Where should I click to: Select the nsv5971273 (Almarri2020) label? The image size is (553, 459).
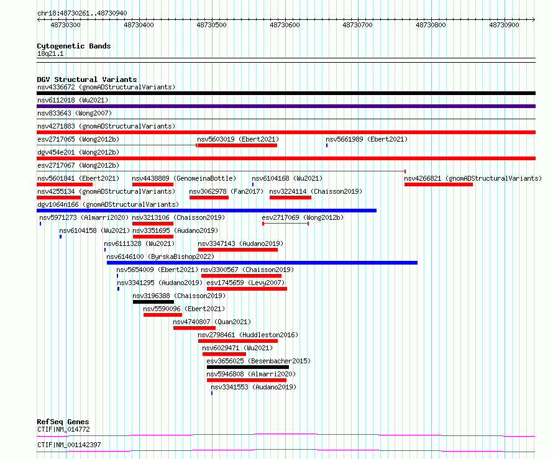tap(84, 217)
